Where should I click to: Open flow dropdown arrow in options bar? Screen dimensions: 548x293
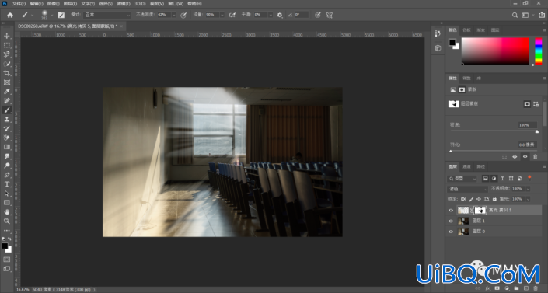coord(222,15)
